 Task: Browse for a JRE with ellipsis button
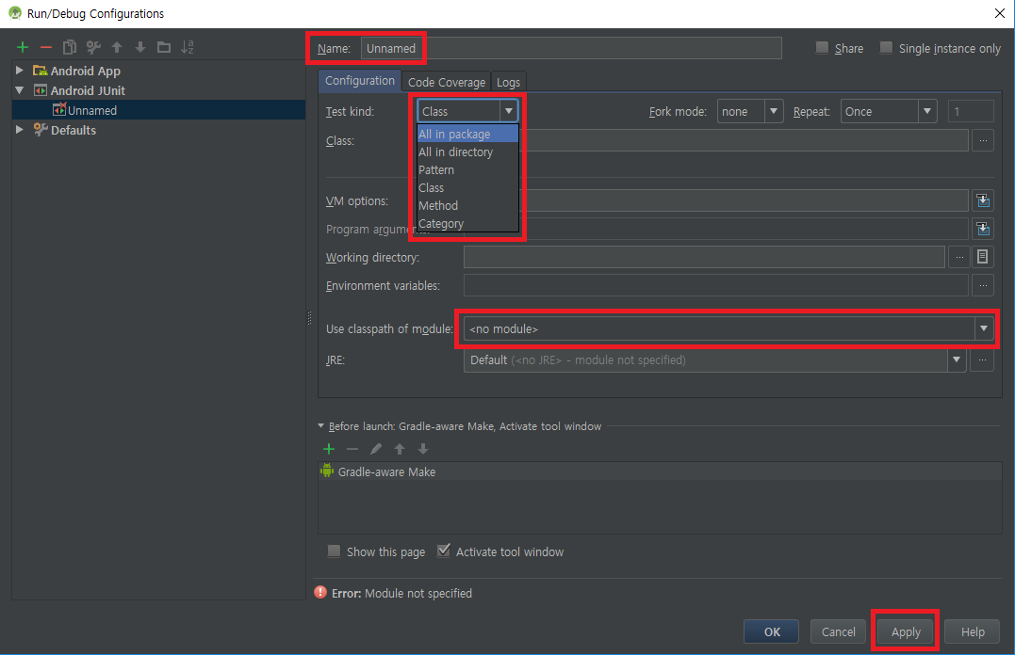pos(982,360)
